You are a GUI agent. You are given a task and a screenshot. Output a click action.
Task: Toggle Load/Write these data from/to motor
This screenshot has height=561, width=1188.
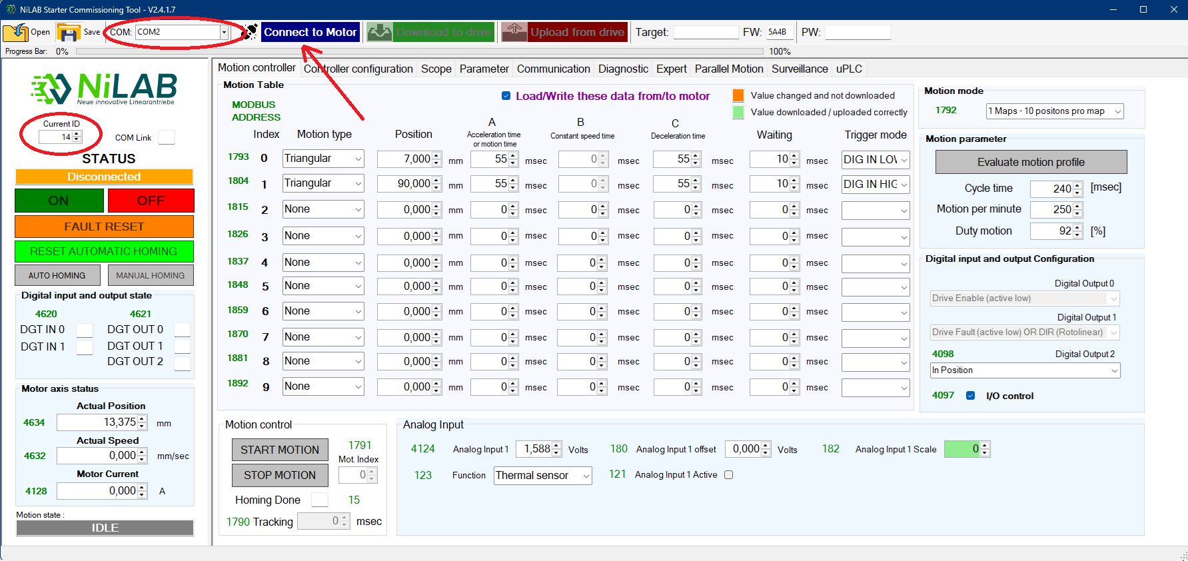(506, 96)
